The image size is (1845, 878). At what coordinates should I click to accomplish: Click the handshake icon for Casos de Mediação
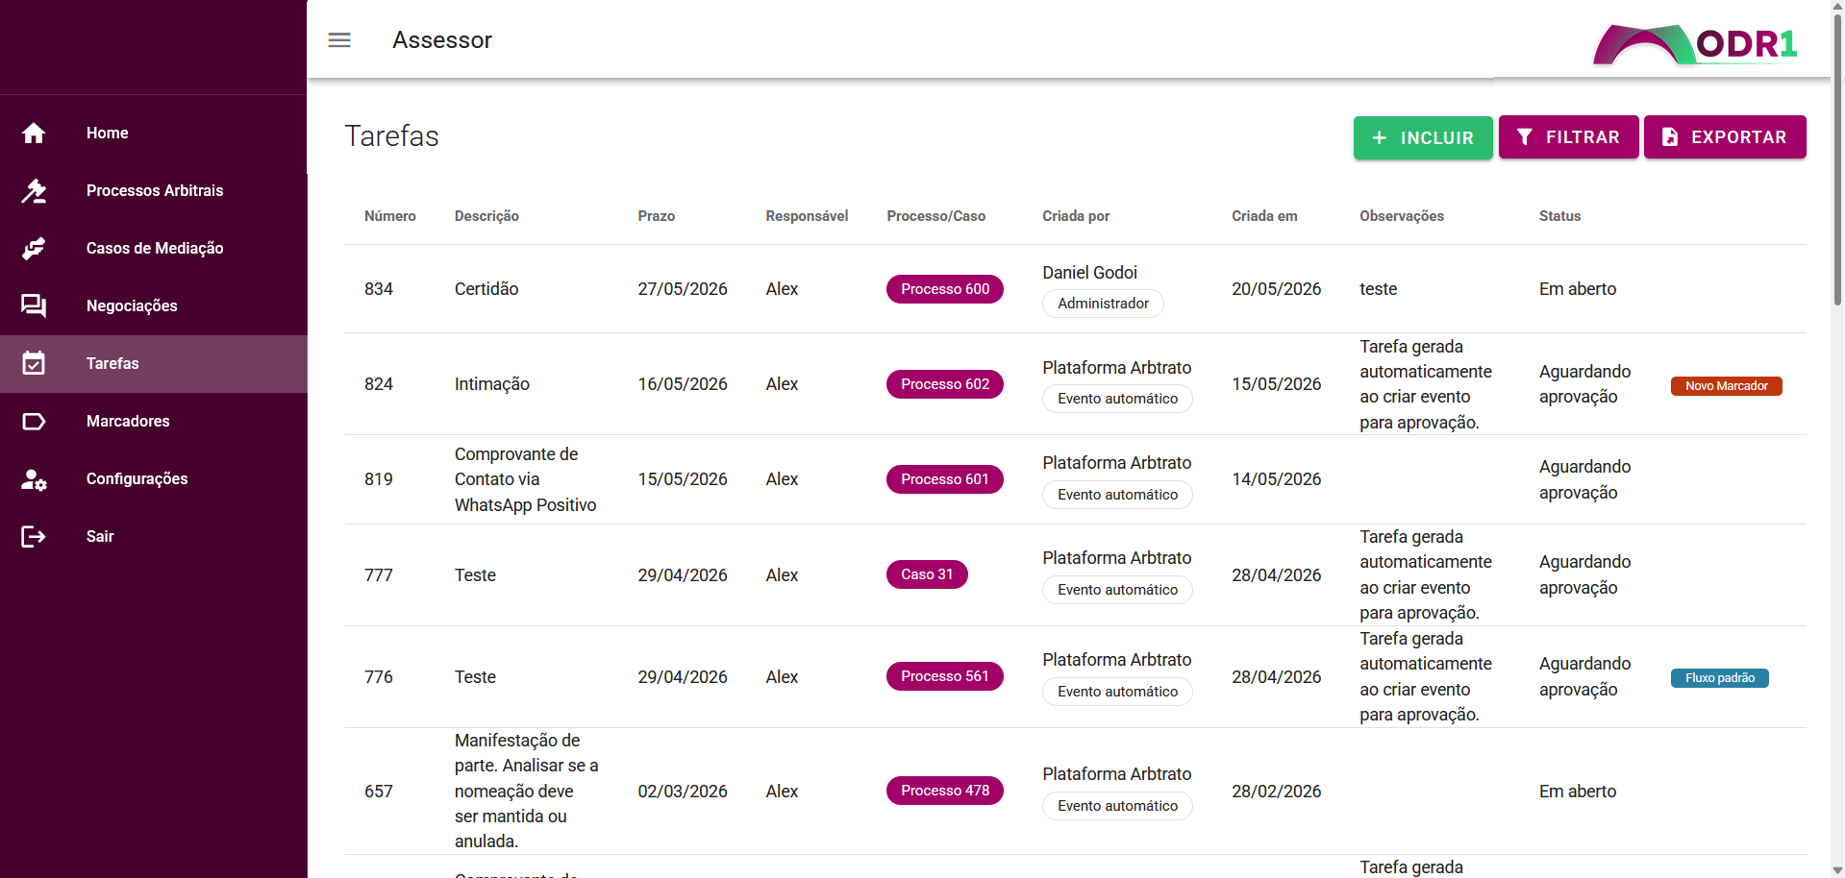click(34, 248)
